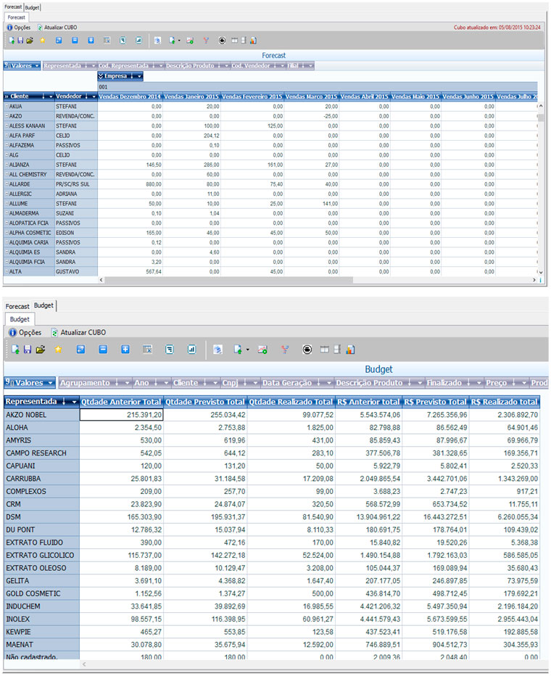The image size is (551, 676).
Task: Click the blue plus expand-all icon in Budget toolbar
Action: (x=125, y=350)
